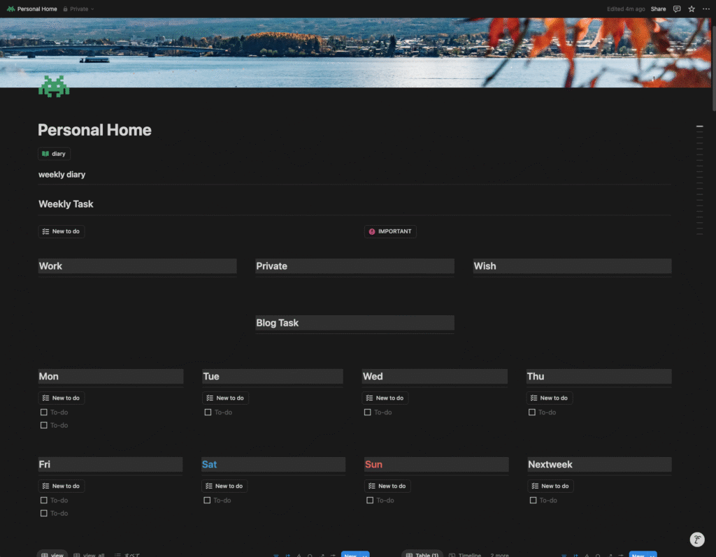
Task: Click the Private column heading
Action: click(x=355, y=266)
